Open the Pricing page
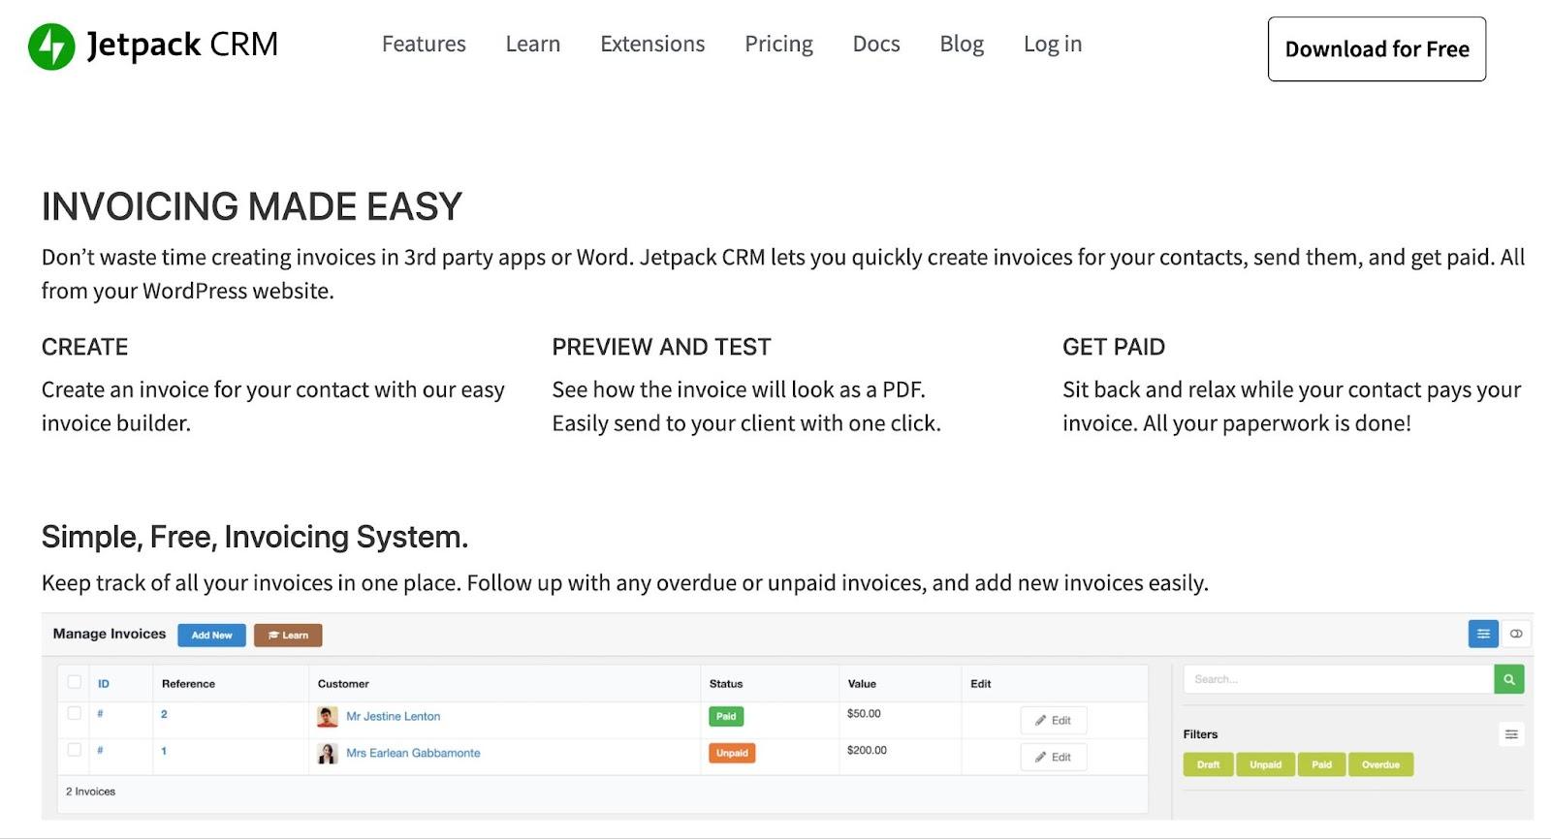This screenshot has height=839, width=1551. (778, 45)
